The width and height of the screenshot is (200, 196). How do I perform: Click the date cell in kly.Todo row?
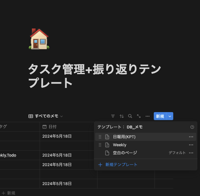(67, 155)
